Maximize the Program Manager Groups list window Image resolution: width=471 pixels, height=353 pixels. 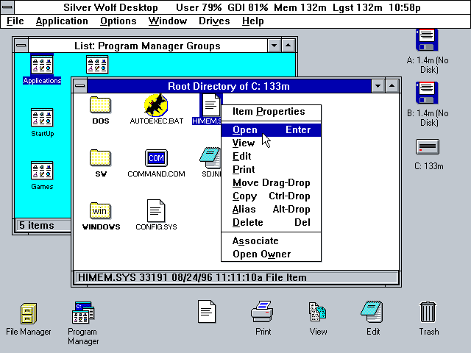coord(288,46)
